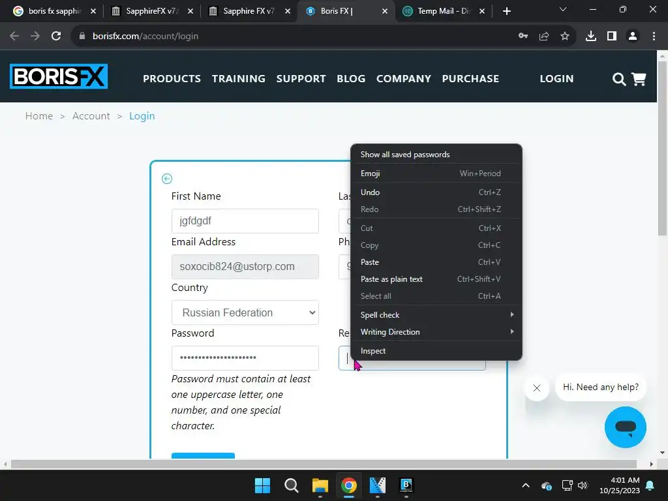Open Chrome three-dot menu
The image size is (668, 501).
point(654,37)
